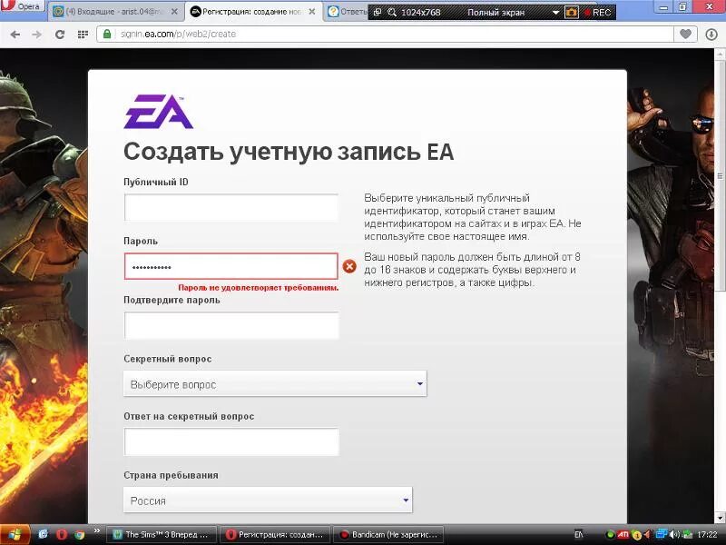Click the ATI tray icon
Image resolution: width=726 pixels, height=545 pixels.
pos(623,534)
